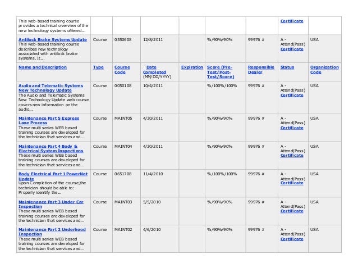The image size is (358, 277).
Task: Open Certificate for Maintenance Part 3 course
Action: pos(292,211)
